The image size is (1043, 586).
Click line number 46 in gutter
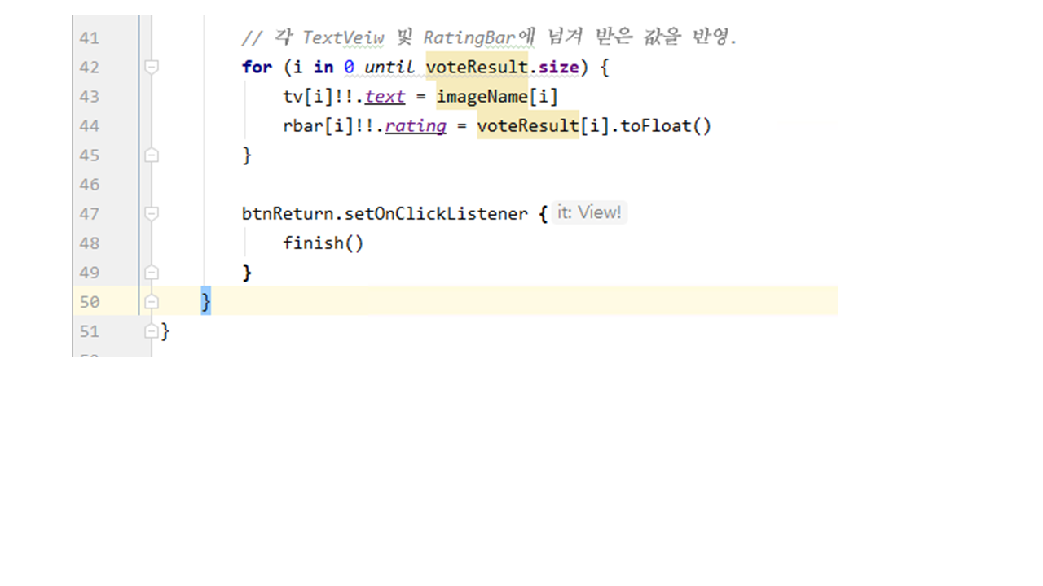coord(89,184)
